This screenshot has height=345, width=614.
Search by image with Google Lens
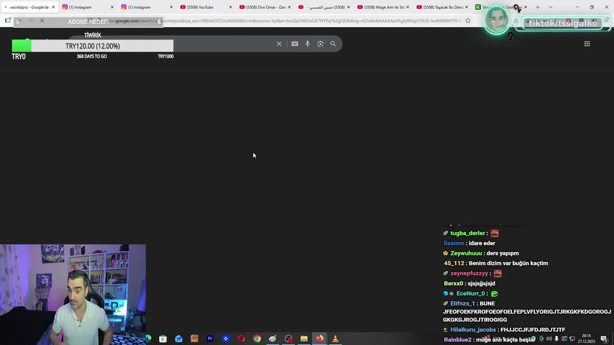pos(320,44)
